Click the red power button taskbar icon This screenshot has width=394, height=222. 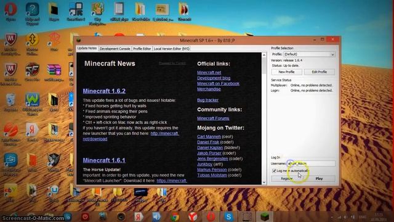[85, 216]
